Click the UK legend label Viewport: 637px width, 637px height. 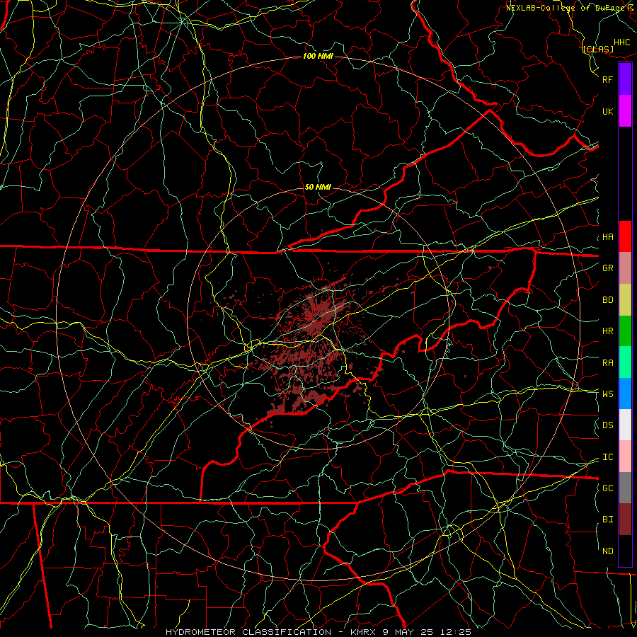click(x=607, y=111)
